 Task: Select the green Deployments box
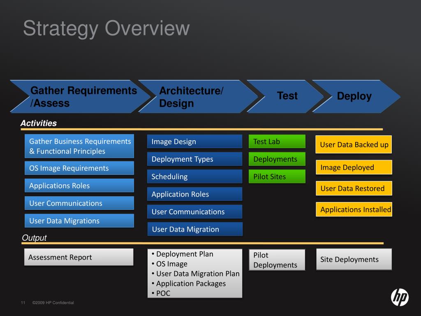tap(277, 159)
